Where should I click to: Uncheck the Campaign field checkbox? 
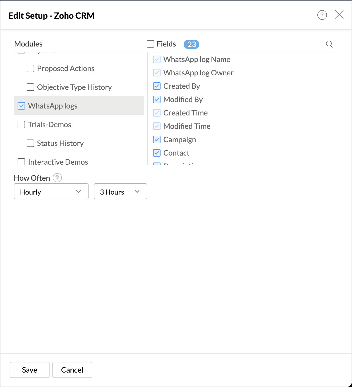(x=157, y=140)
